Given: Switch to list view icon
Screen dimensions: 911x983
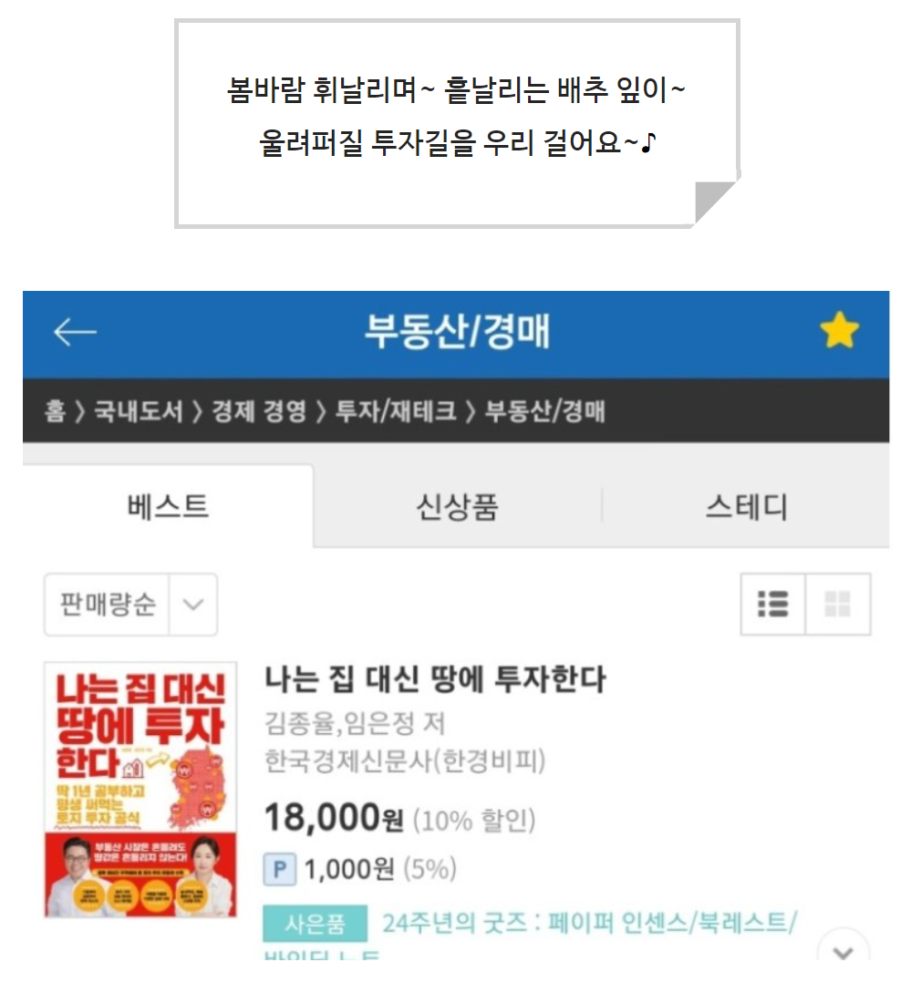Looking at the screenshot, I should [772, 605].
